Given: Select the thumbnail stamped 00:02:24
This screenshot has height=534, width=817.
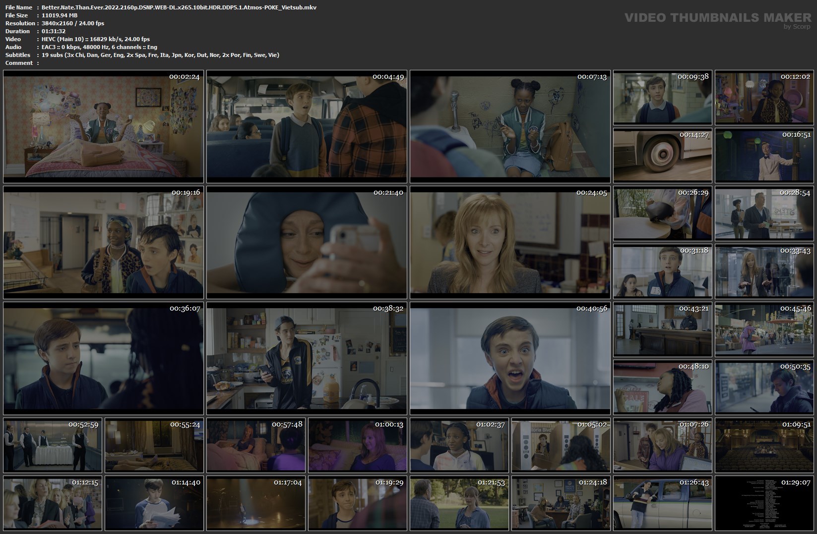Looking at the screenshot, I should pos(103,127).
